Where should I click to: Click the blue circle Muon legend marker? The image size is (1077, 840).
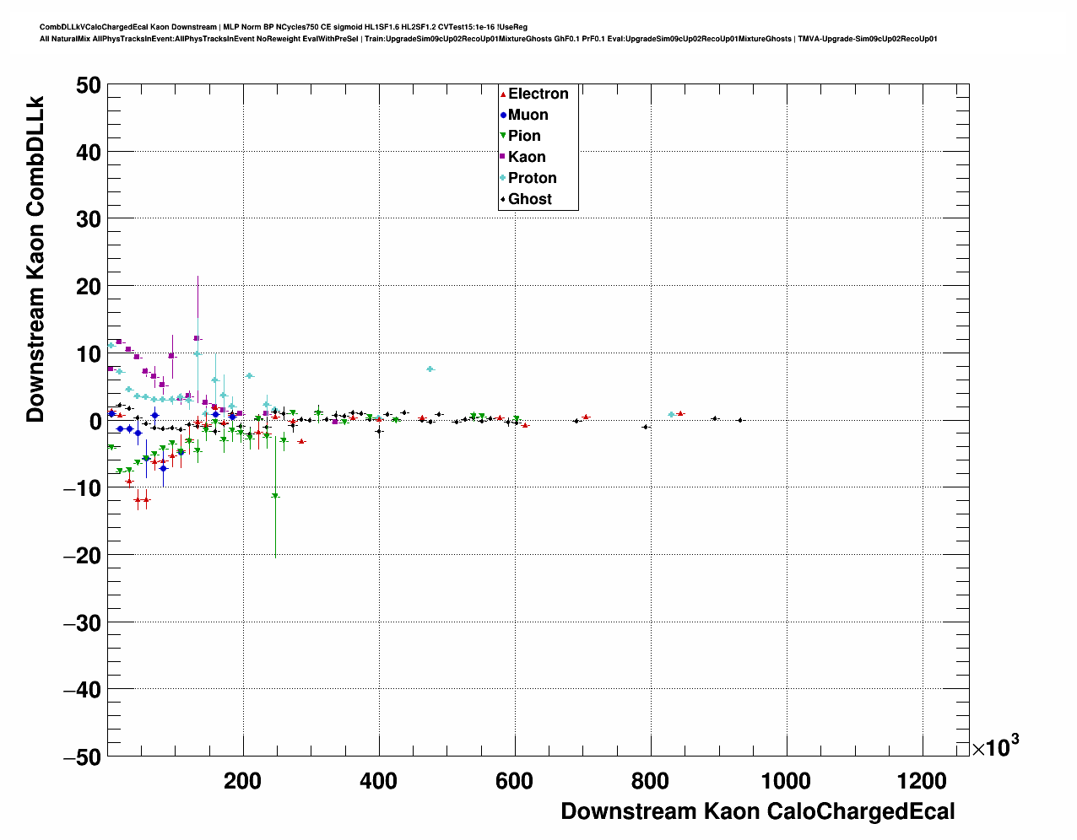503,116
